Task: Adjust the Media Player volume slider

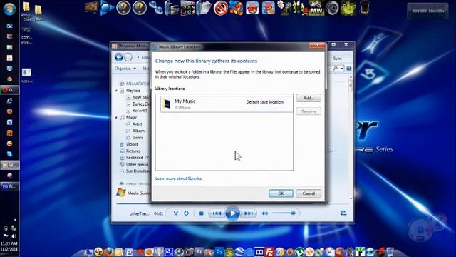Action: (x=284, y=213)
